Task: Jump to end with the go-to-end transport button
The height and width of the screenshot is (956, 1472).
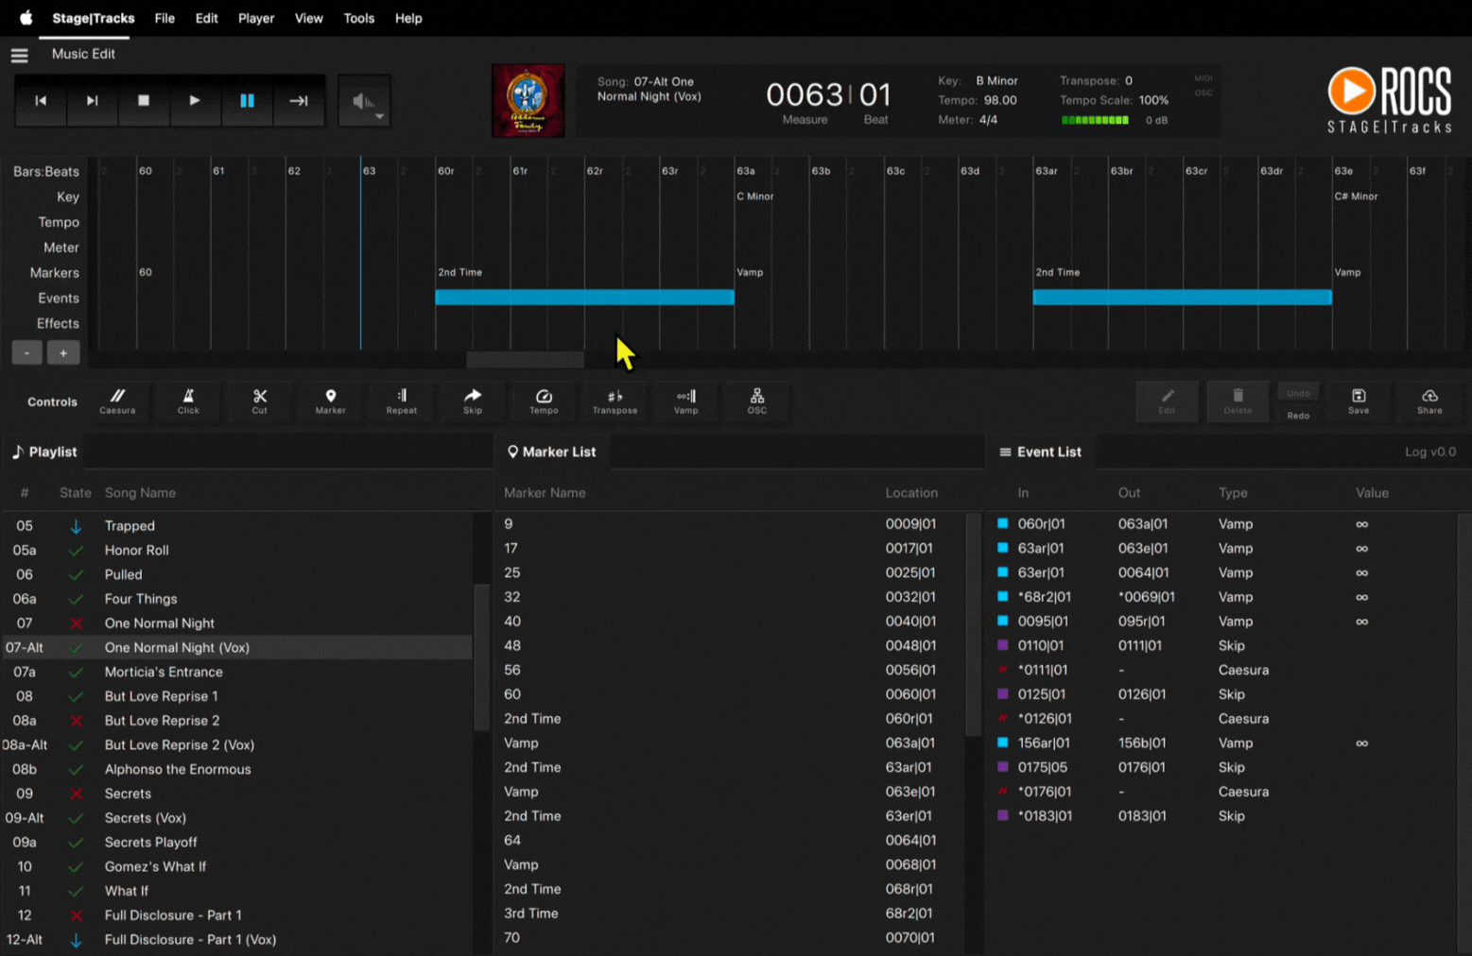Action: point(299,100)
